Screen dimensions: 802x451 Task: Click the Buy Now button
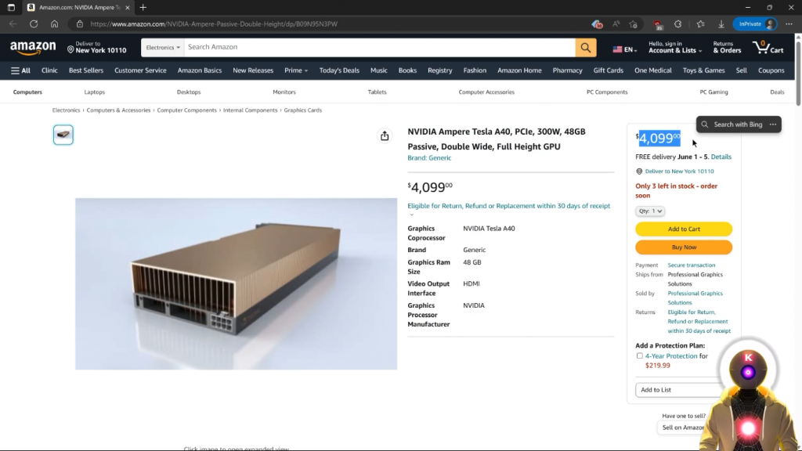pyautogui.click(x=683, y=247)
